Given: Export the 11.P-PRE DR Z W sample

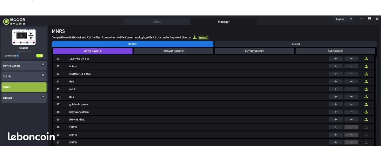Looking at the screenshot, I should click(366, 58).
